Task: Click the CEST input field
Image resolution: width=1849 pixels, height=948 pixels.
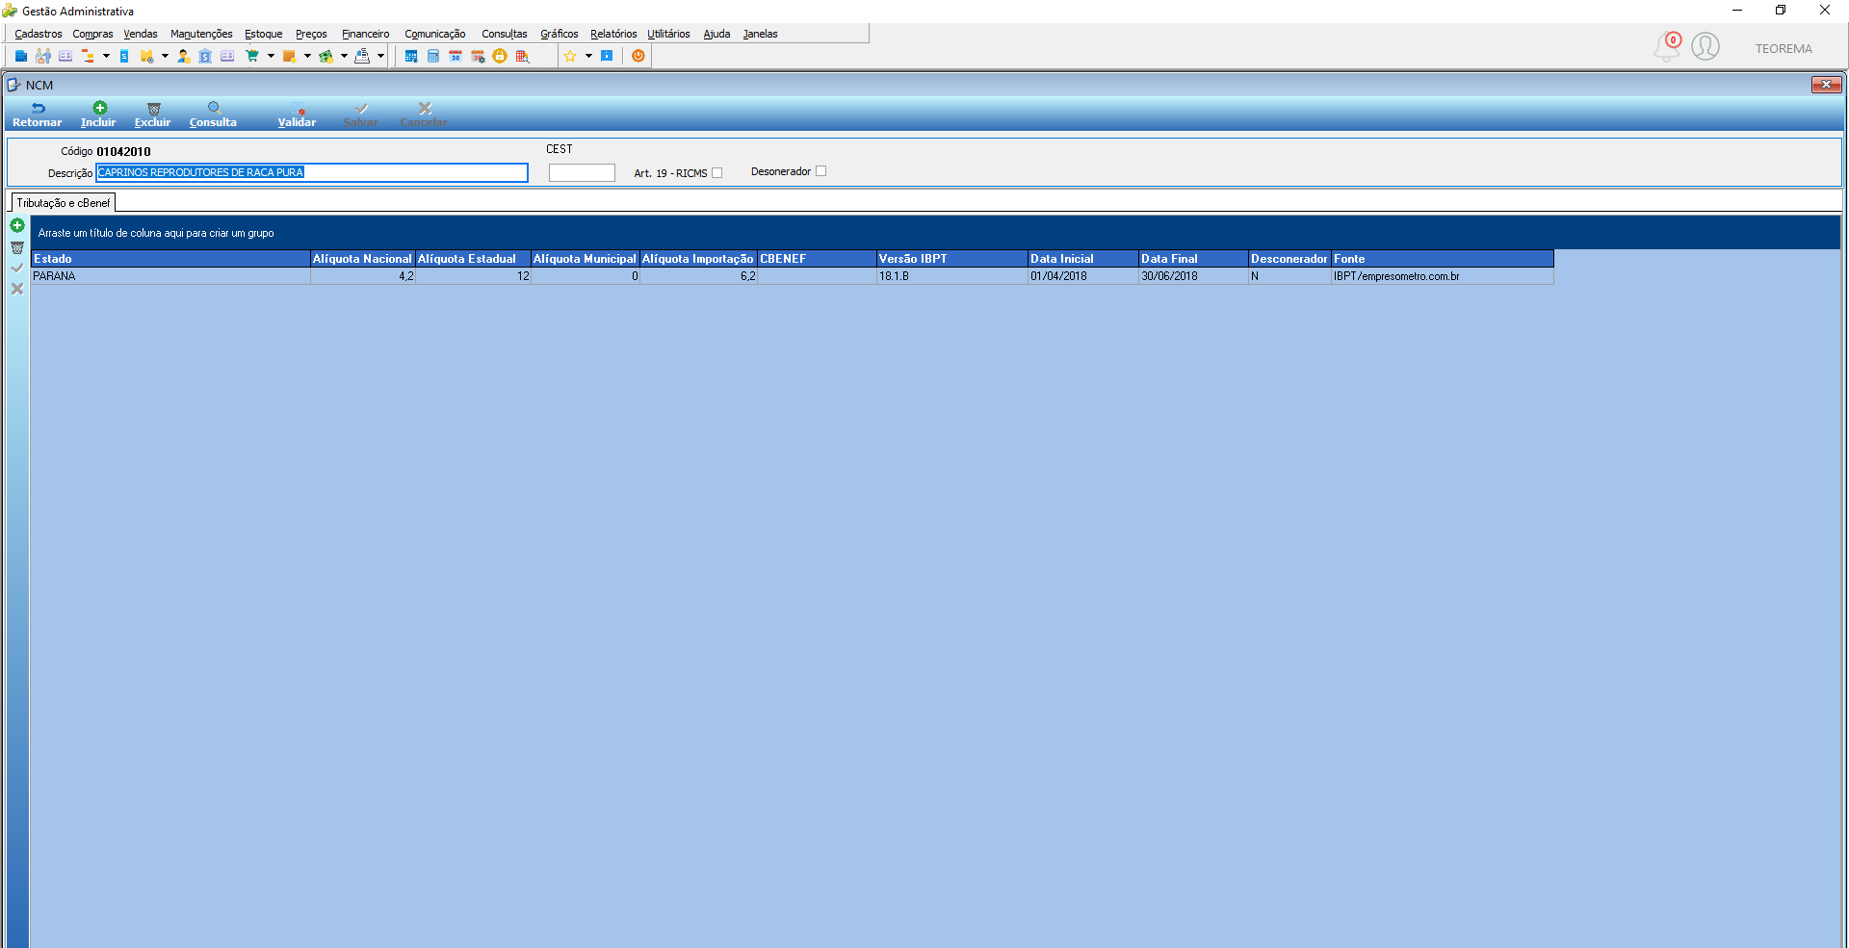Action: [x=582, y=172]
